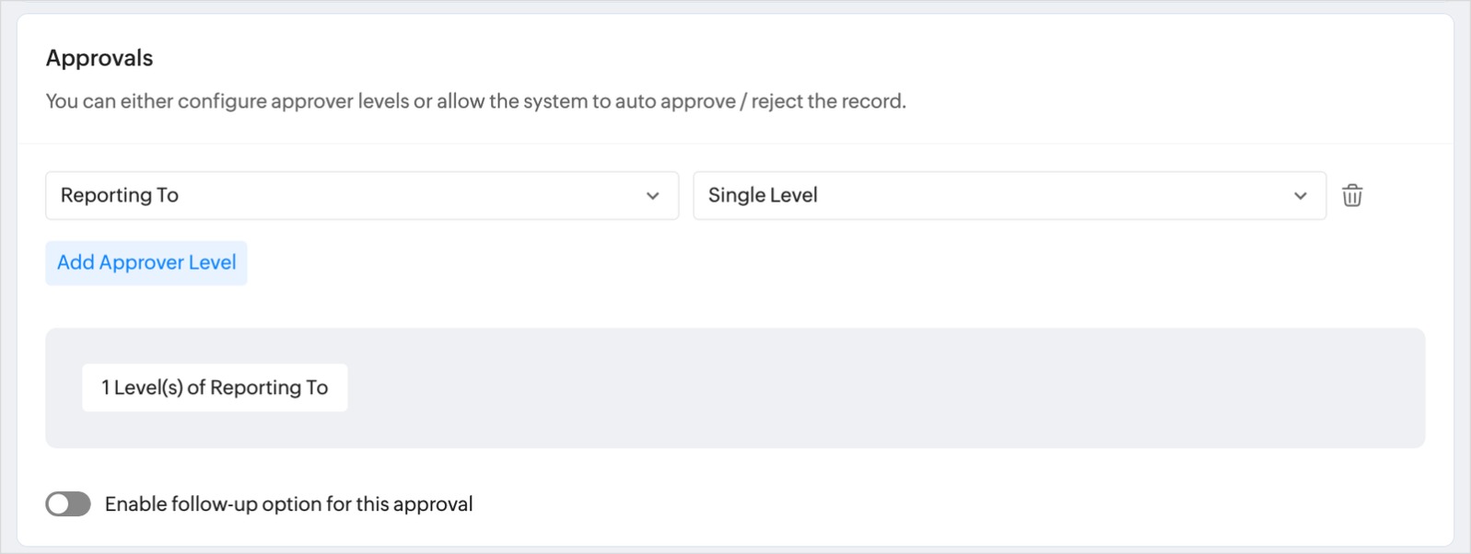
Task: Click the Approvals section heading
Action: (x=99, y=58)
